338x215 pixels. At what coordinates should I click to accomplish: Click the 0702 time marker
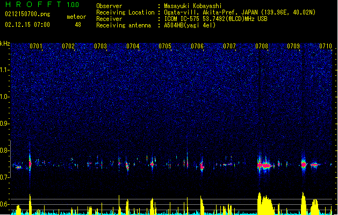[x=68, y=46]
